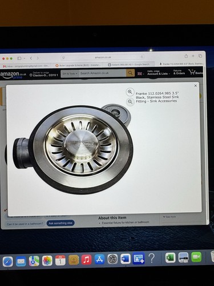Viewport: 214px width, 286px height.
Task: Click the Safari share button
Action: coord(186,56)
